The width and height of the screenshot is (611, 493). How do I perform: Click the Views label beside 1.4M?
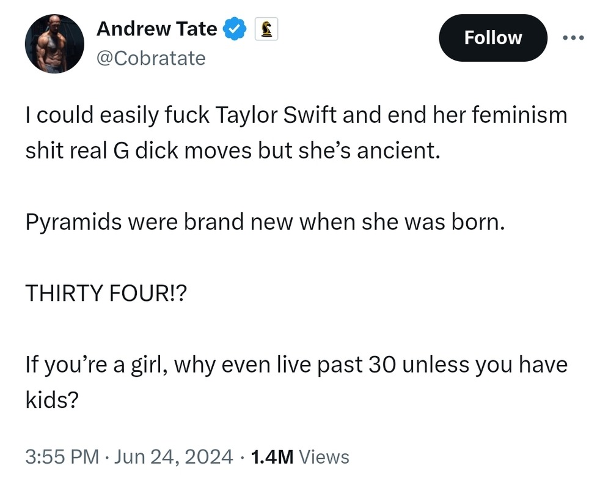point(326,456)
